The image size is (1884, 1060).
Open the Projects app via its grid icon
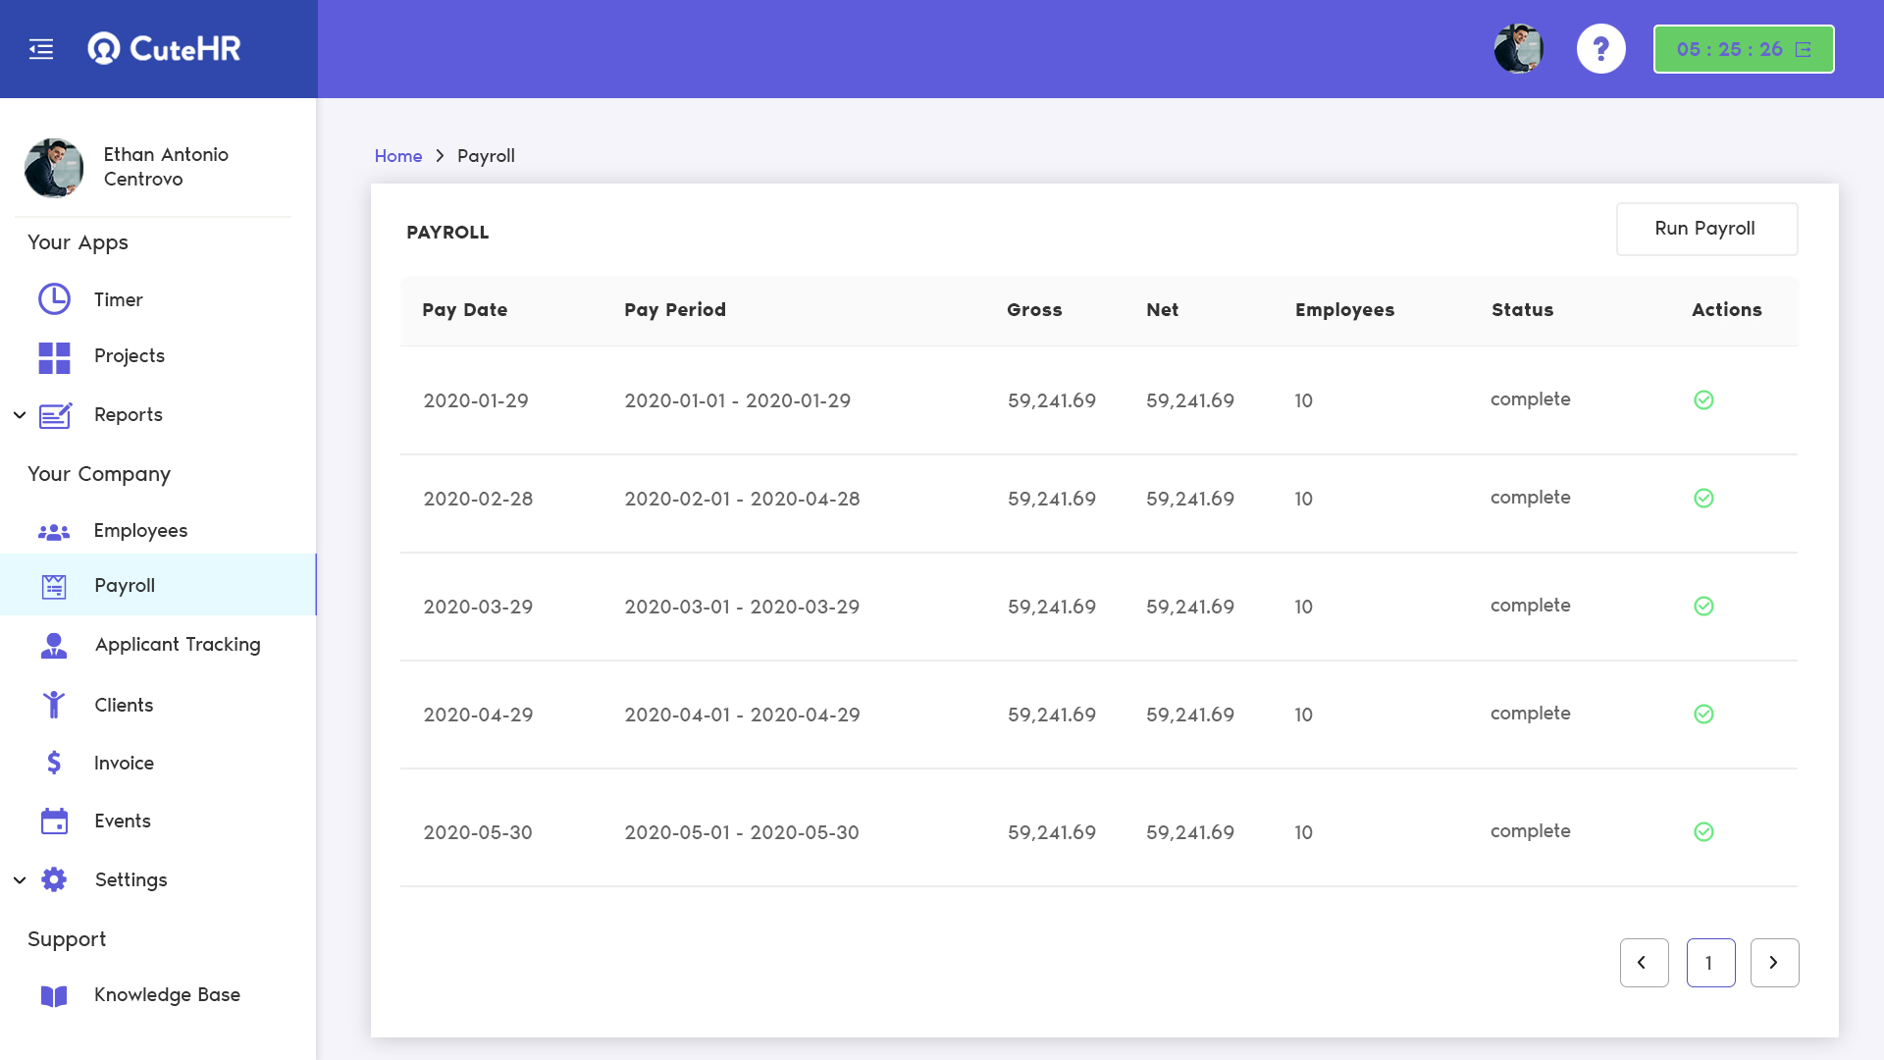[x=54, y=357]
